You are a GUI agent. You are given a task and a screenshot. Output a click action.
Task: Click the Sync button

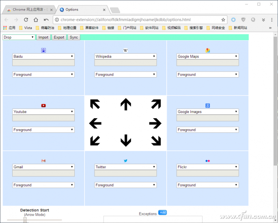[x=74, y=37]
